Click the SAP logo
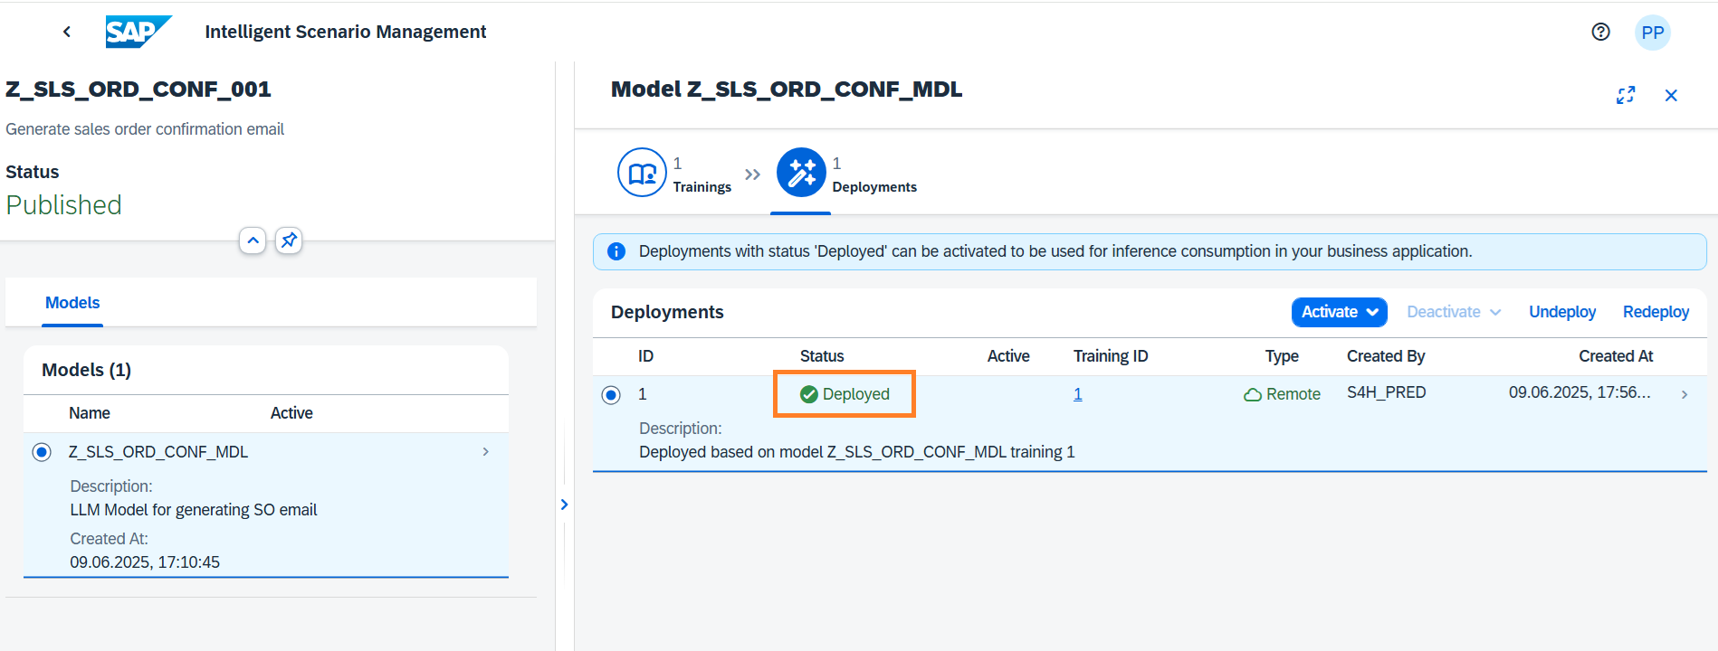1718x651 pixels. point(138,32)
